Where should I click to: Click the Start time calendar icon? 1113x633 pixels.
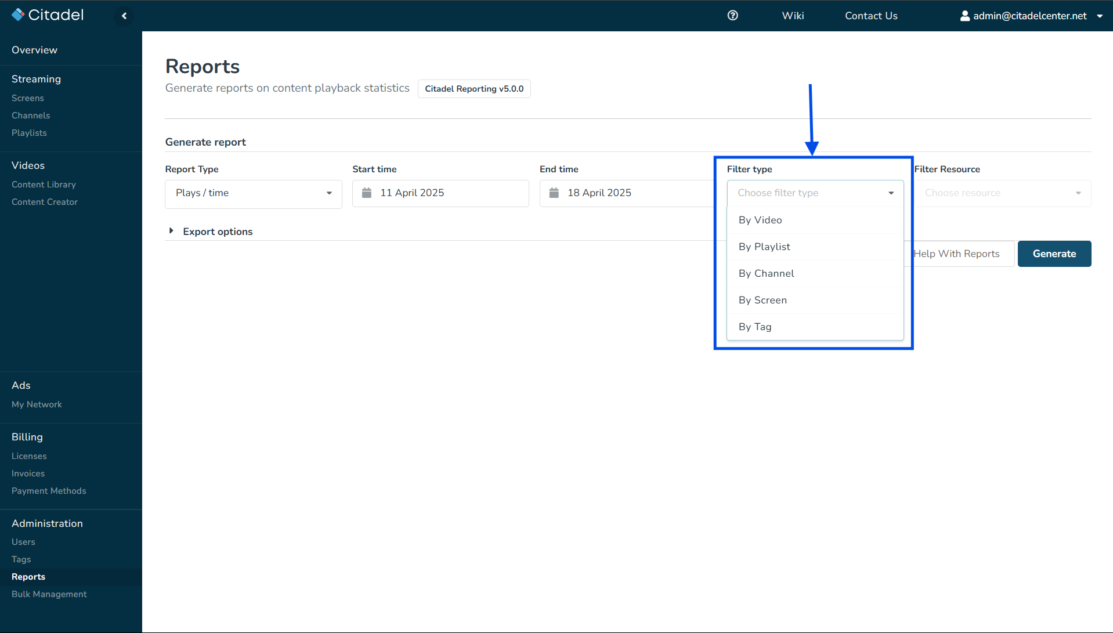pos(367,193)
